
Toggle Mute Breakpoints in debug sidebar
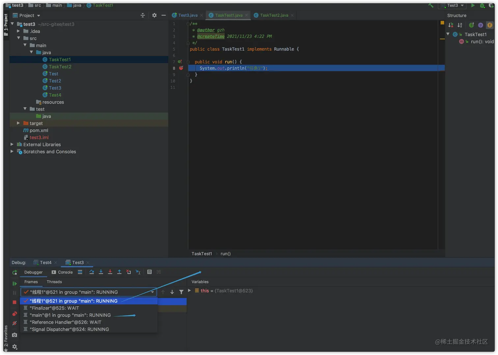pos(14,323)
